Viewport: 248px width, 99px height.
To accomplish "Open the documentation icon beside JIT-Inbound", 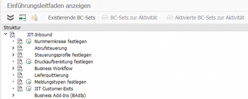I will [13, 35].
